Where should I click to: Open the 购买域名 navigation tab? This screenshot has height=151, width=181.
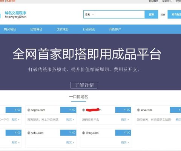(10, 29)
